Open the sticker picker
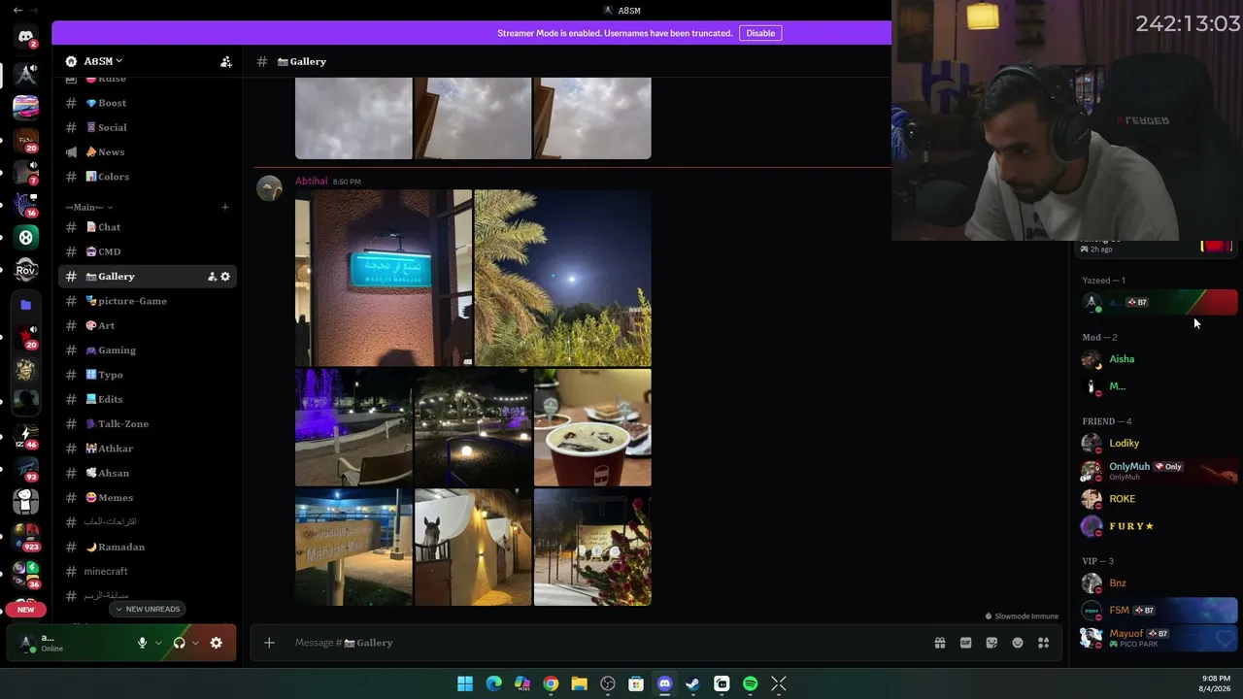The image size is (1243, 699). 991,643
